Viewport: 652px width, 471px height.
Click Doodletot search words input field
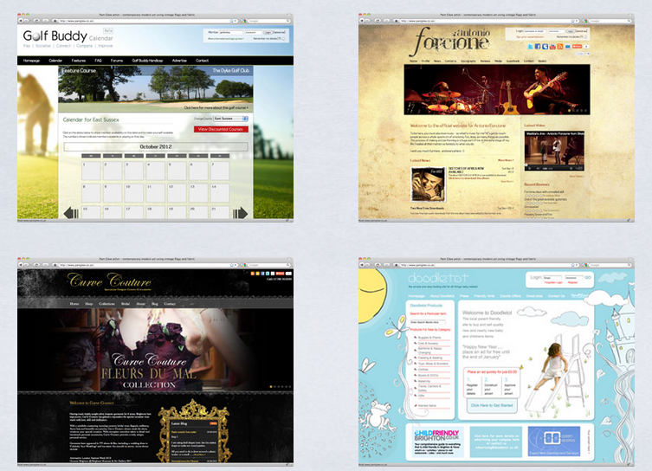(428, 322)
